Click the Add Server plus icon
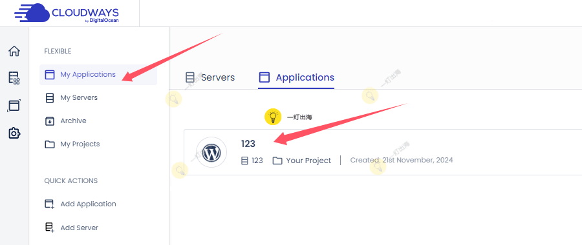582x245 pixels. (49, 228)
